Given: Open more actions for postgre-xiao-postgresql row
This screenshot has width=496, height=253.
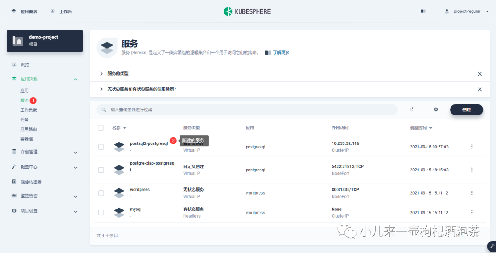Looking at the screenshot, I should (472, 170).
